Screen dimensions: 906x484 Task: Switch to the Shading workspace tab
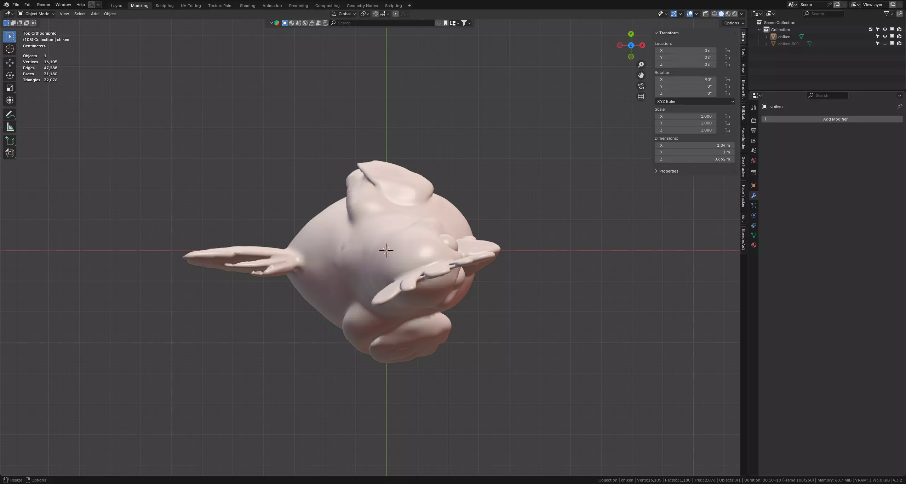click(x=247, y=5)
